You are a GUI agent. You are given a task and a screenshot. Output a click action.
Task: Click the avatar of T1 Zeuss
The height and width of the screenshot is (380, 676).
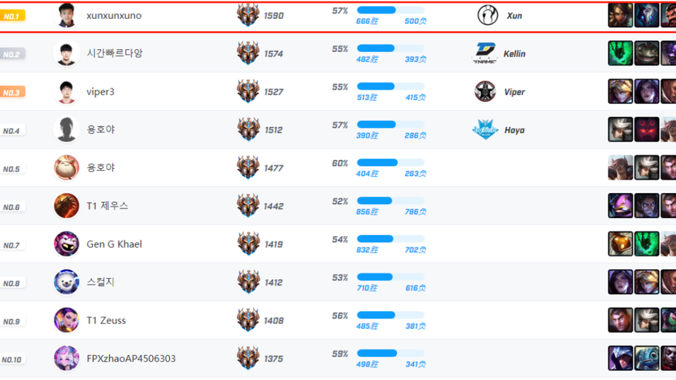pos(66,320)
